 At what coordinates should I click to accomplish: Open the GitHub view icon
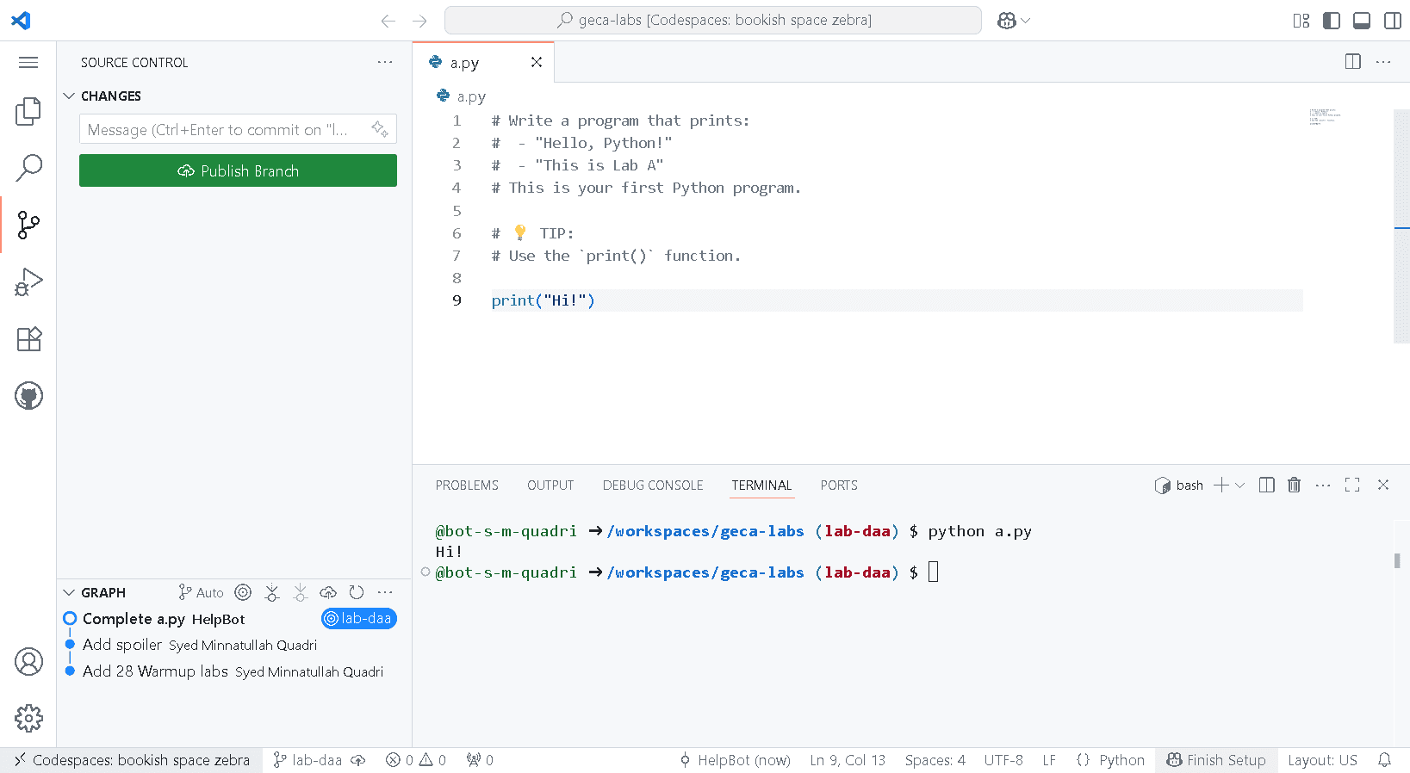pos(28,396)
